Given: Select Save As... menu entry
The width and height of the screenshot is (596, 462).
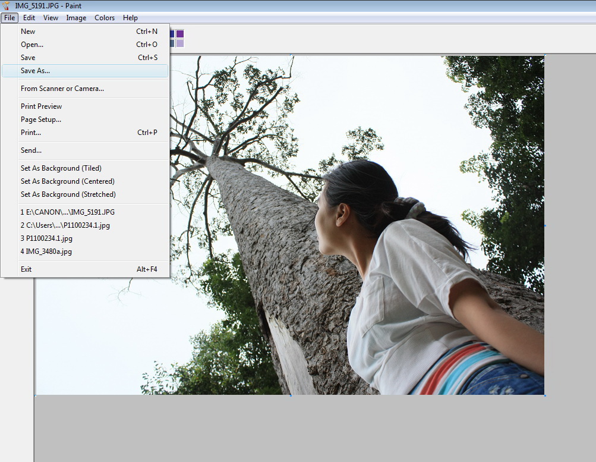Looking at the screenshot, I should coord(36,71).
